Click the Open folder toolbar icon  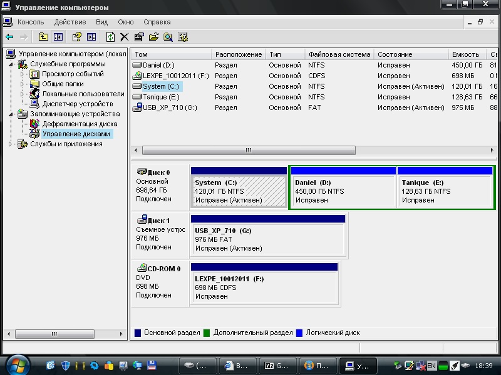[x=153, y=37]
